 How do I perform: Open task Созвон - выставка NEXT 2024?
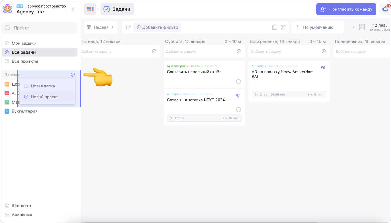click(196, 100)
